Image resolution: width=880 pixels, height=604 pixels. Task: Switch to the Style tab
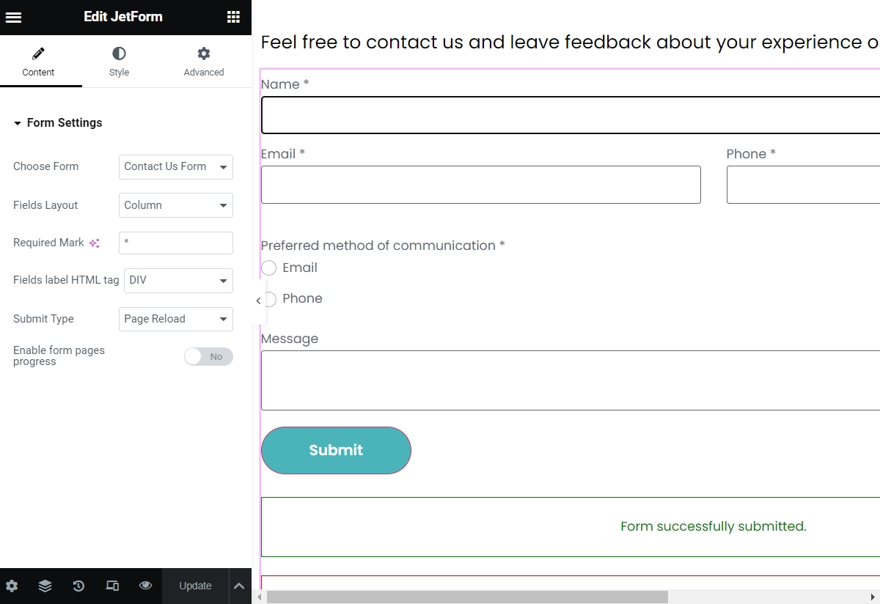(118, 62)
